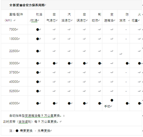The height and width of the screenshot is (137, 143).
Task: Click the legend text 无需更换
Action: pos(44,131)
